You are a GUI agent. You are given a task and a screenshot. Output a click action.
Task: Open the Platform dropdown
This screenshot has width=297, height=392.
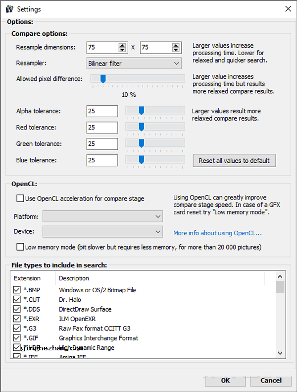tap(103, 216)
